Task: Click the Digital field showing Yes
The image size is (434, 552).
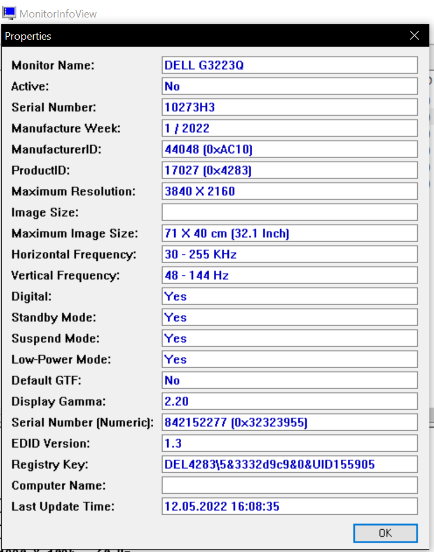Action: (x=290, y=296)
